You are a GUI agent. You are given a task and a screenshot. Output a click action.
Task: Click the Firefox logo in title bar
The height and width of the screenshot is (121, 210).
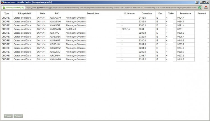2,2
